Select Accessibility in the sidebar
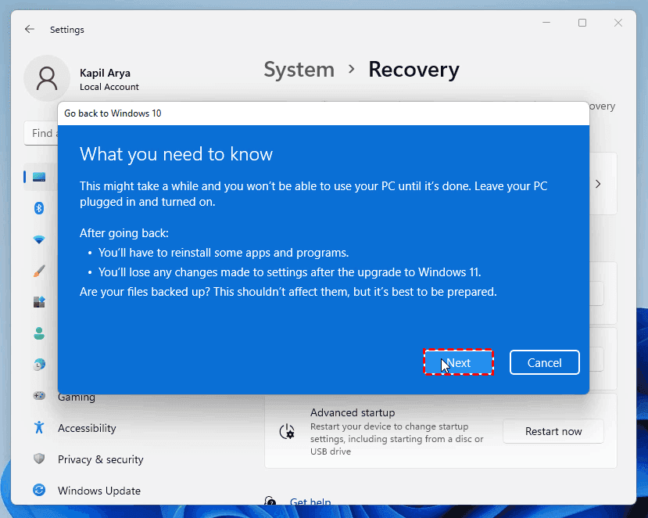This screenshot has width=648, height=518. [87, 428]
